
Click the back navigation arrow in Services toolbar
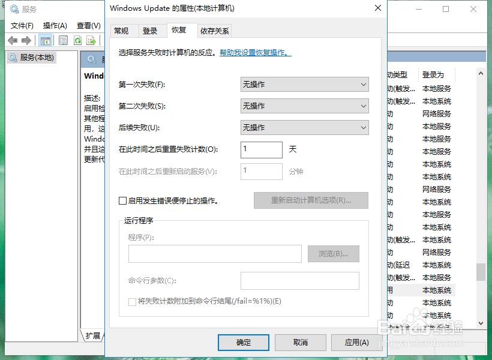(x=13, y=40)
